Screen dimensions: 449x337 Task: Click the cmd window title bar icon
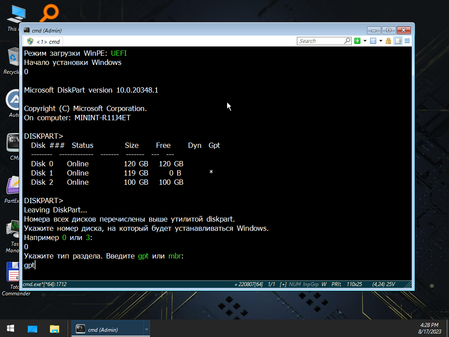[27, 30]
